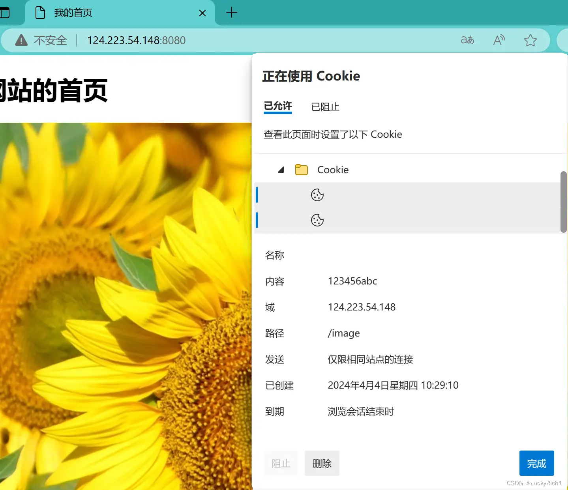Close the 我的首页 tab

coord(202,13)
